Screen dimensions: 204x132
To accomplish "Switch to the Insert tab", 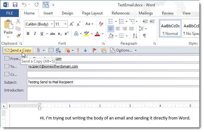I will (48, 13).
